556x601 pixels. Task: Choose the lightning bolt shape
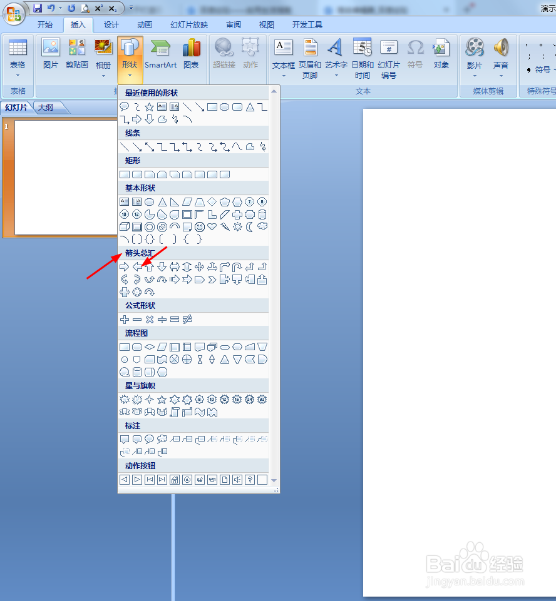point(225,227)
